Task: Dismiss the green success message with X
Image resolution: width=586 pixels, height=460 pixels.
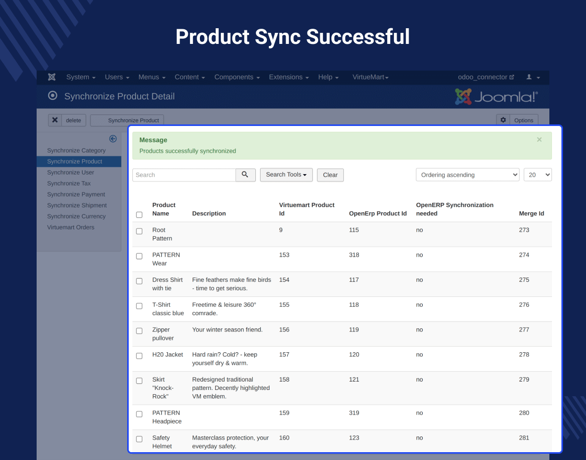Action: [539, 140]
